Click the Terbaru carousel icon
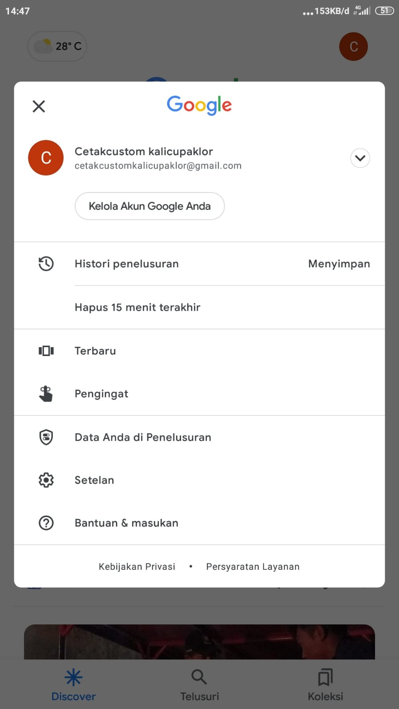The image size is (399, 709). (46, 351)
